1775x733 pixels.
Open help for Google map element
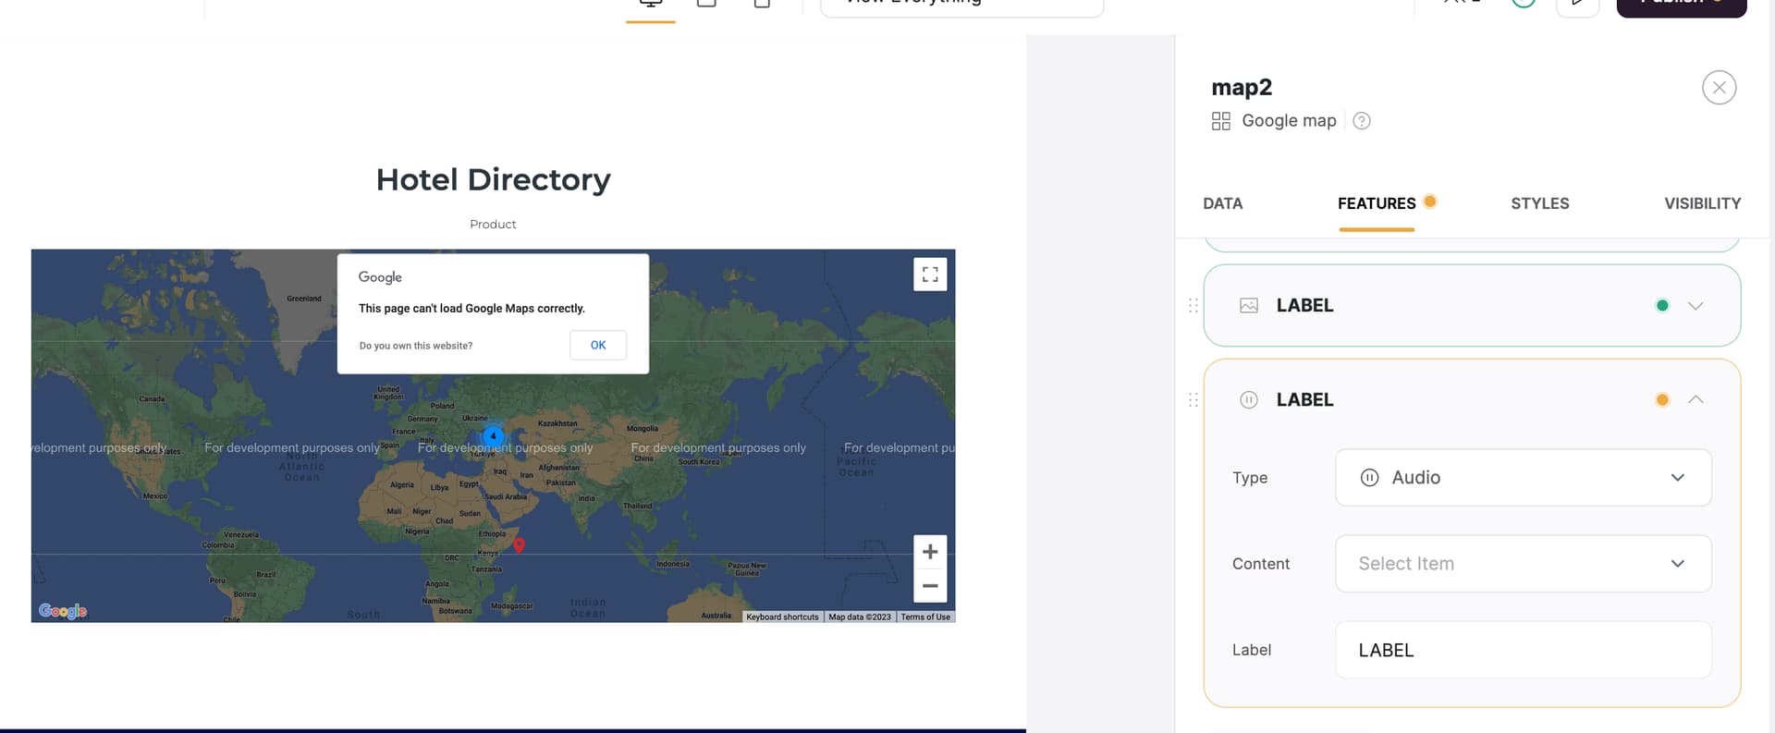pyautogui.click(x=1362, y=121)
